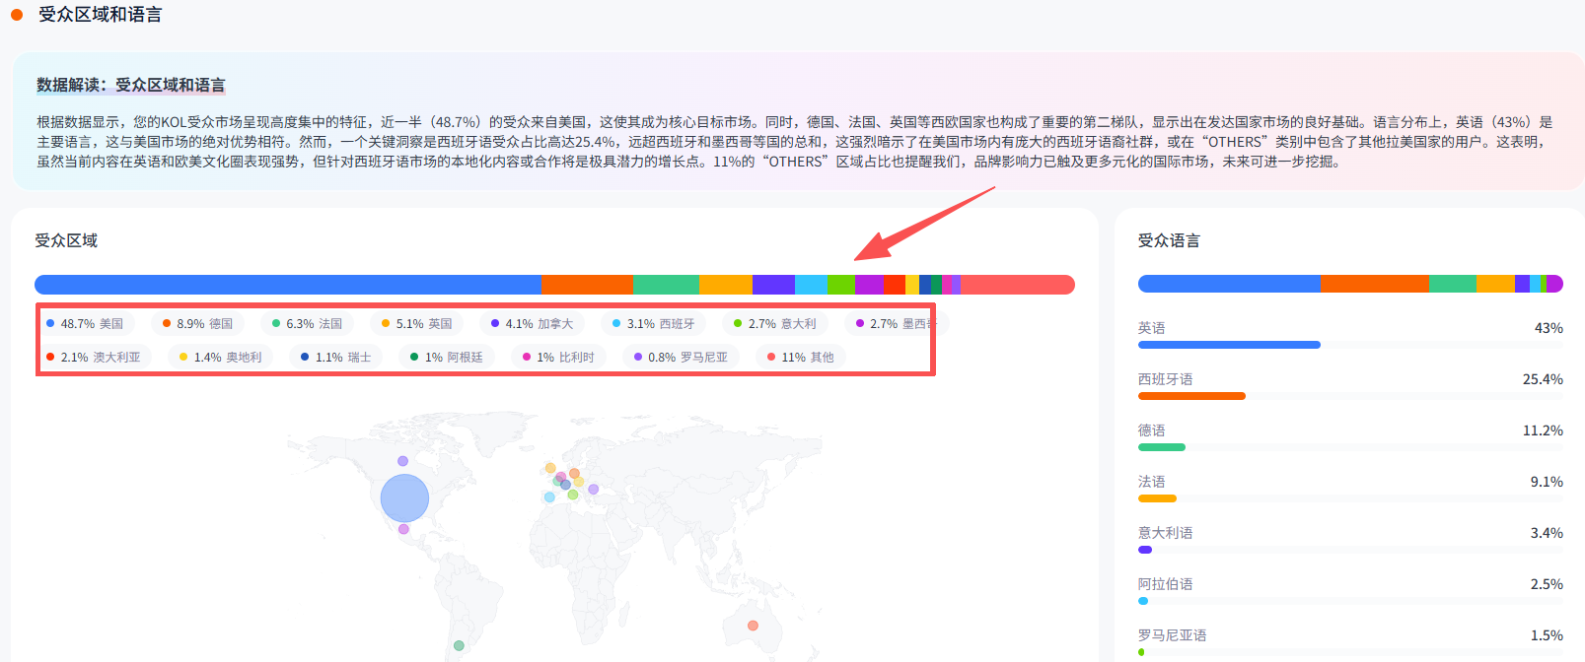Screen dimensions: 1585x662
Task: Click the 受众区域 card title
Action: [66, 240]
